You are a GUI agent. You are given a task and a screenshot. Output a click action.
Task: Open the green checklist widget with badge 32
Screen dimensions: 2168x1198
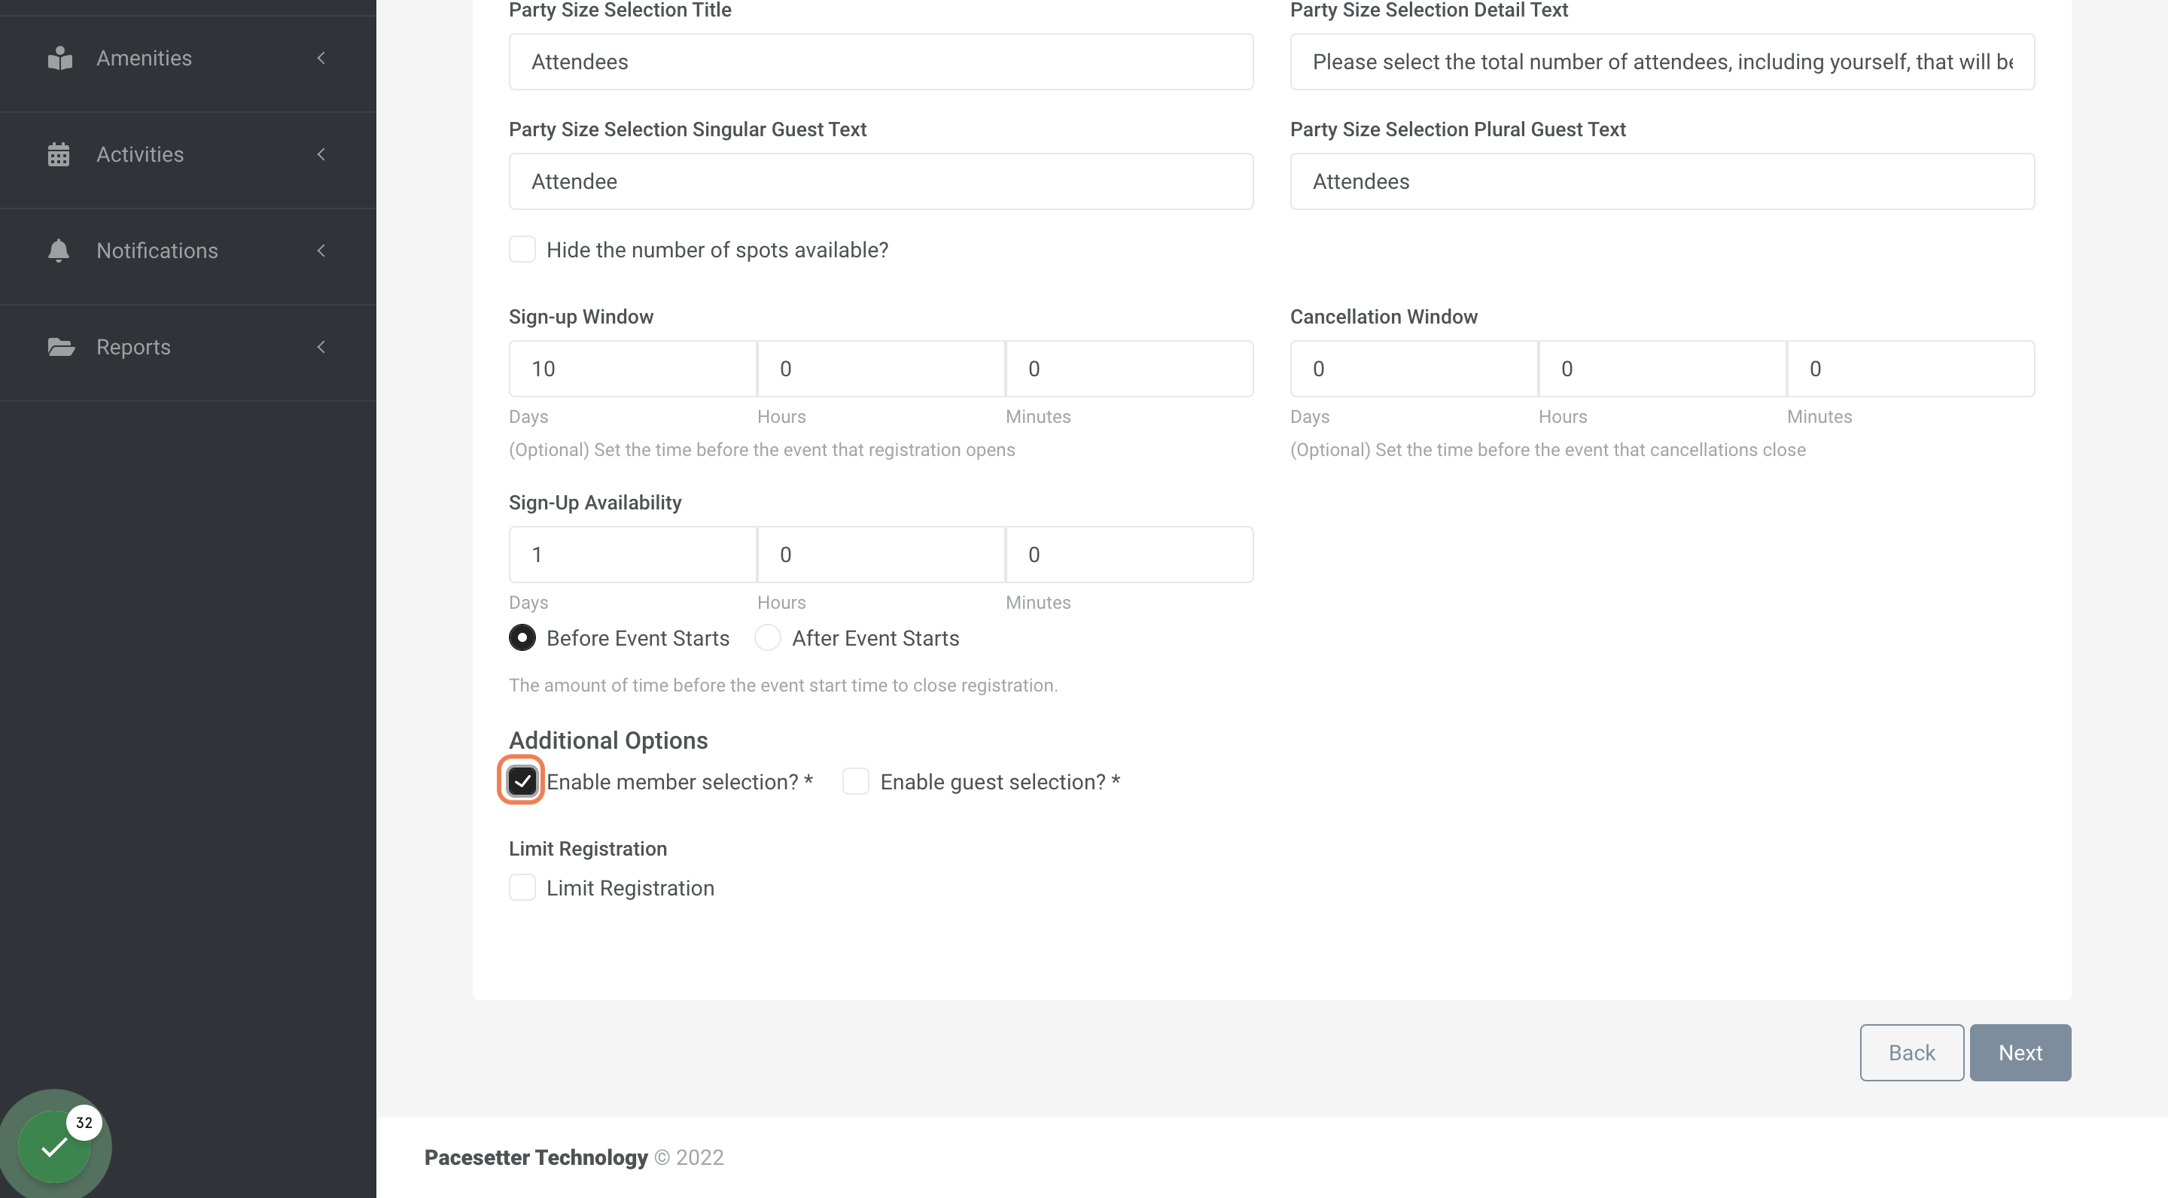55,1146
